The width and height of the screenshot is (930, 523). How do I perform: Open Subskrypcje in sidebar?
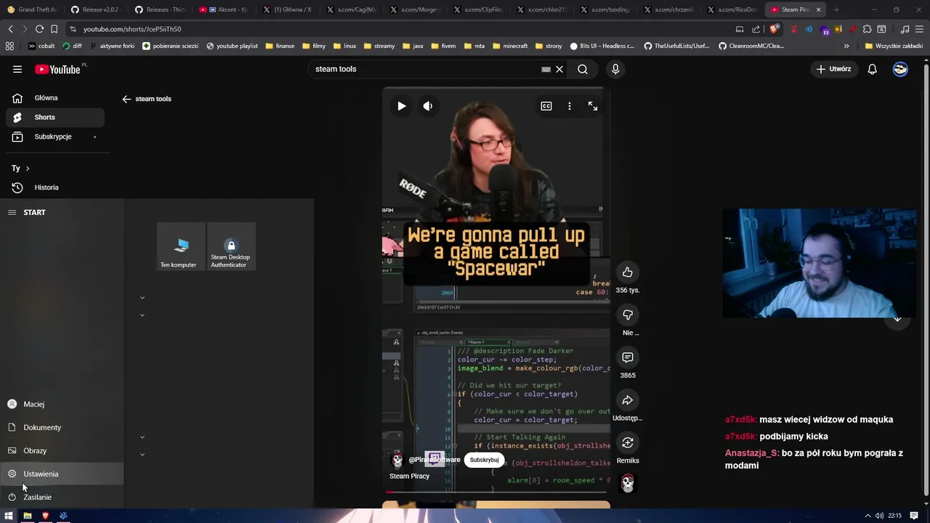tap(55, 137)
